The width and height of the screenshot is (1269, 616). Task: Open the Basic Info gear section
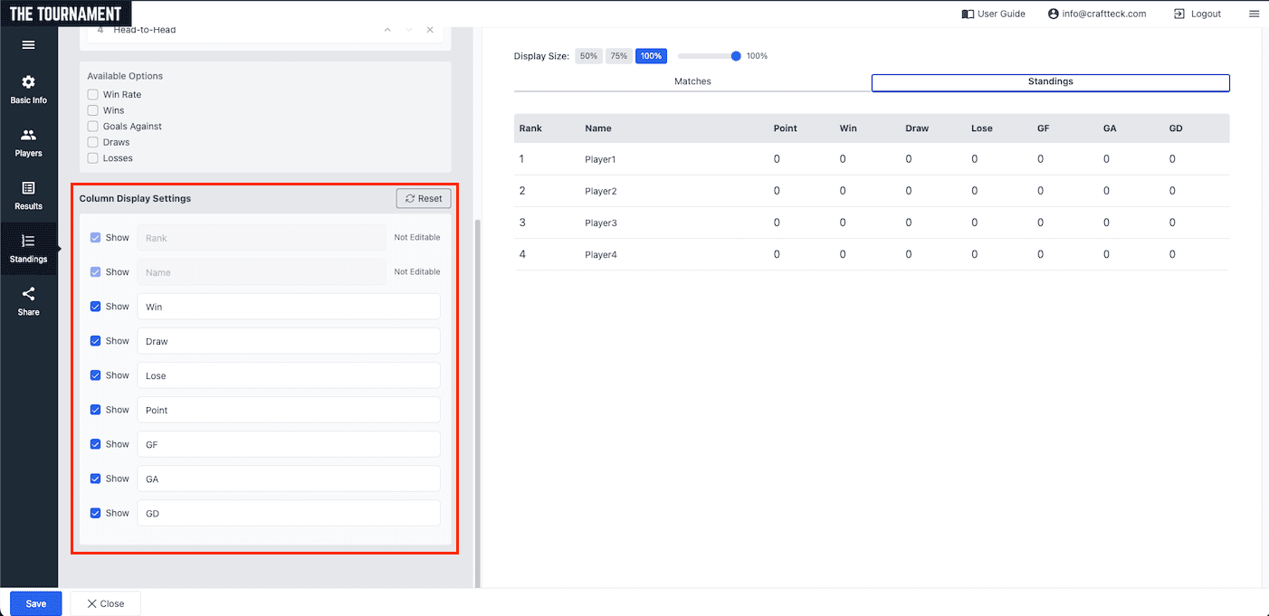(28, 90)
